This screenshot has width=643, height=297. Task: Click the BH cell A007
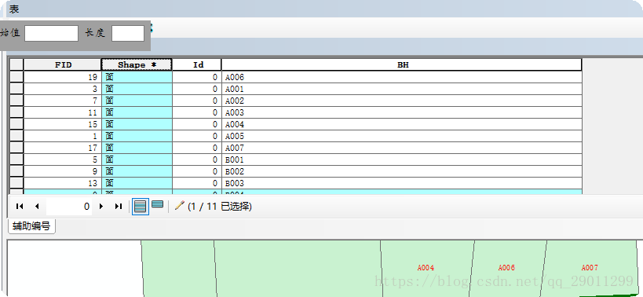(402, 148)
